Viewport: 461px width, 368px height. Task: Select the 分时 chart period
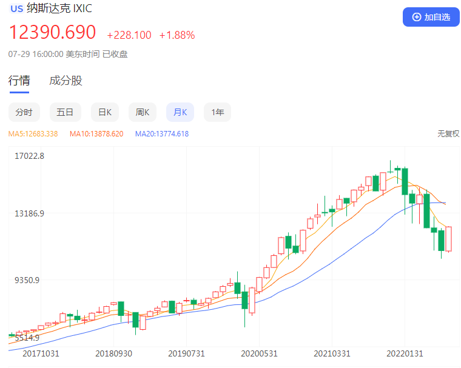pyautogui.click(x=24, y=112)
